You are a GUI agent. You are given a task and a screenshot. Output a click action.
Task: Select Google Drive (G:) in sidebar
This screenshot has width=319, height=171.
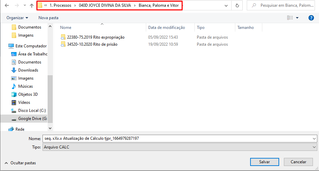32,119
